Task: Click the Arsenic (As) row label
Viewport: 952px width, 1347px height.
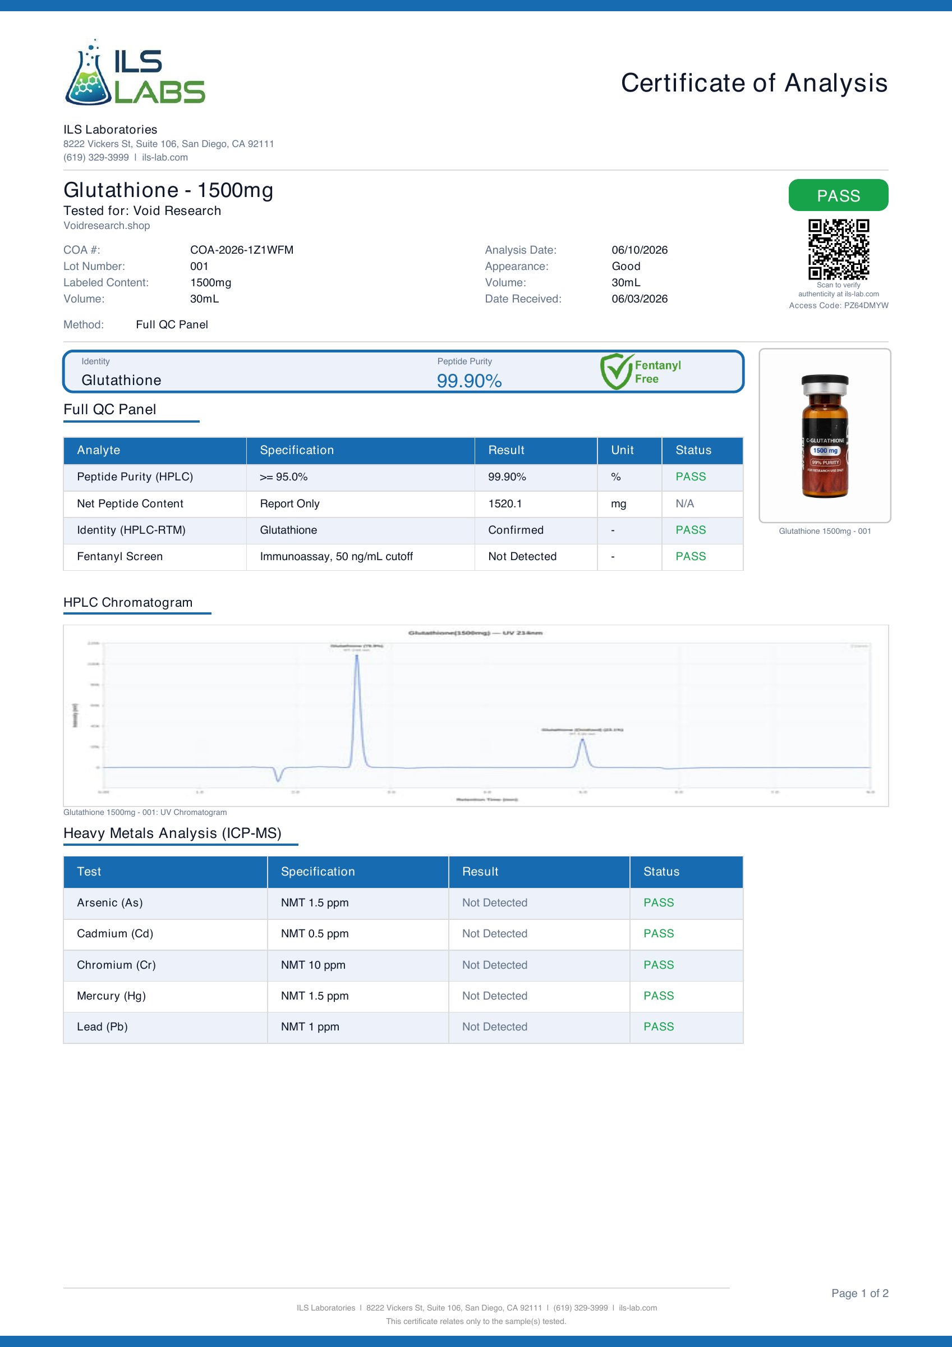Action: coord(110,903)
